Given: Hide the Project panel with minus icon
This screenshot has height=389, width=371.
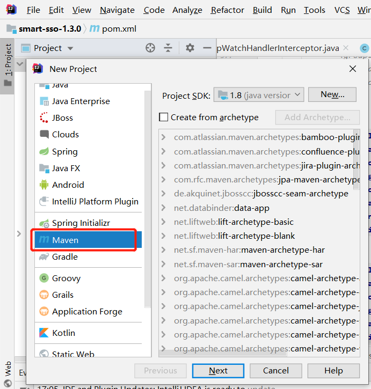Looking at the screenshot, I should [207, 48].
